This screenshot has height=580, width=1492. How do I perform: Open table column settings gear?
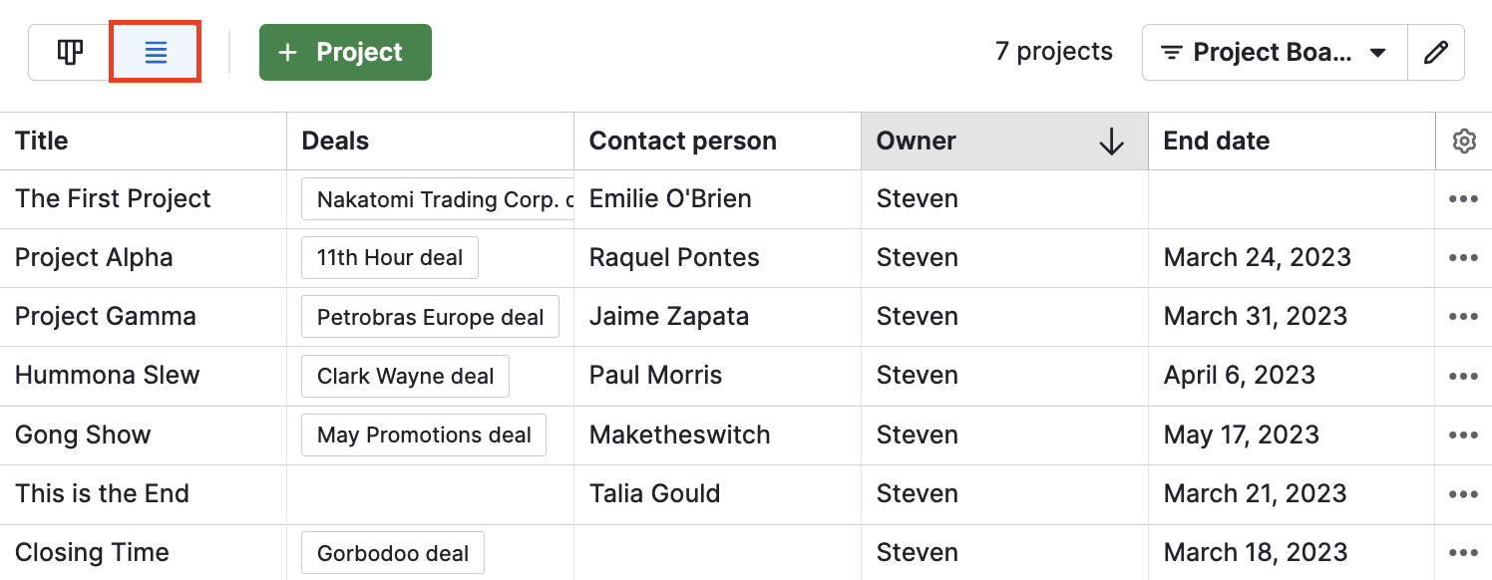click(x=1463, y=142)
